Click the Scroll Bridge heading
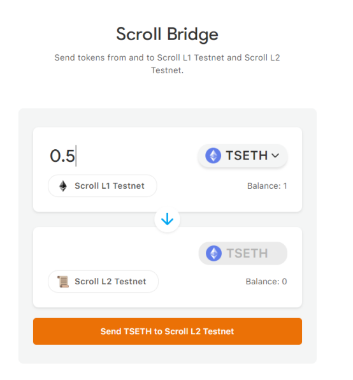This screenshot has height=380, width=353. pos(168,34)
